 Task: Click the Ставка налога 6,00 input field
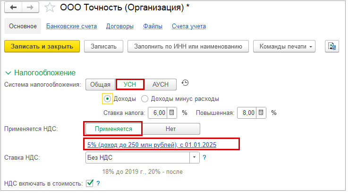(x=158, y=113)
